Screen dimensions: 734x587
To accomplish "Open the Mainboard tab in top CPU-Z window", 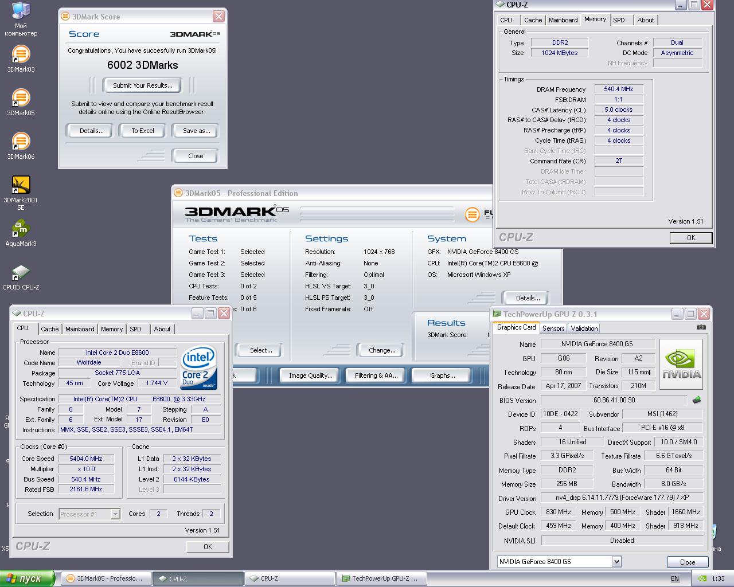I will point(563,20).
